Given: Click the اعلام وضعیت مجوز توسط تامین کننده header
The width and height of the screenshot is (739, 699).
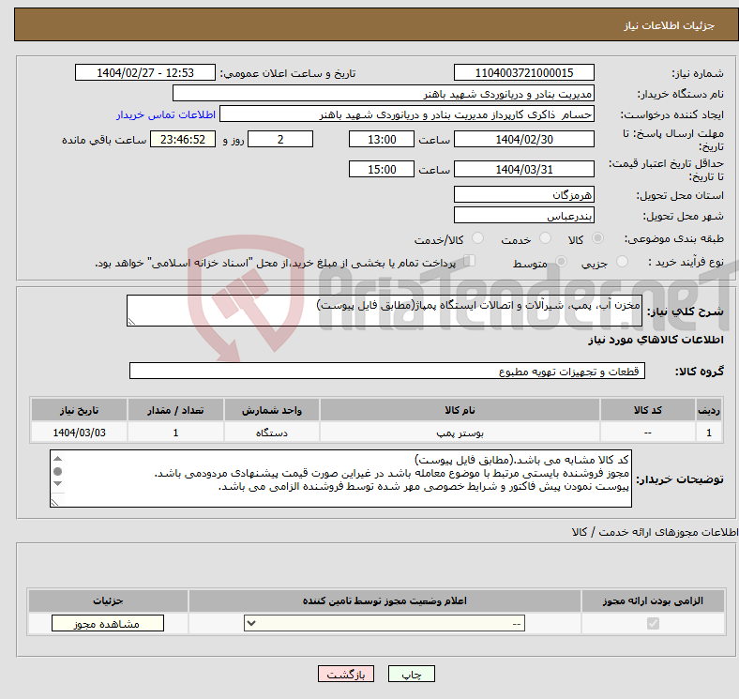Looking at the screenshot, I should tap(385, 600).
